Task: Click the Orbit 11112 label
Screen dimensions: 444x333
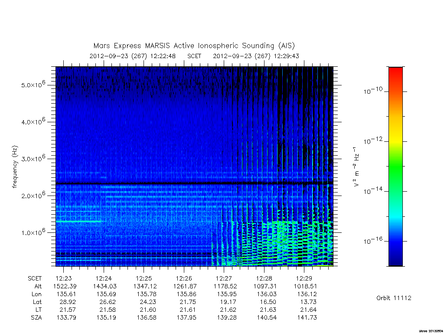Action: pyautogui.click(x=394, y=298)
